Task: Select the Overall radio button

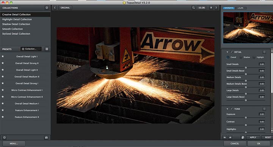Action: [228, 57]
